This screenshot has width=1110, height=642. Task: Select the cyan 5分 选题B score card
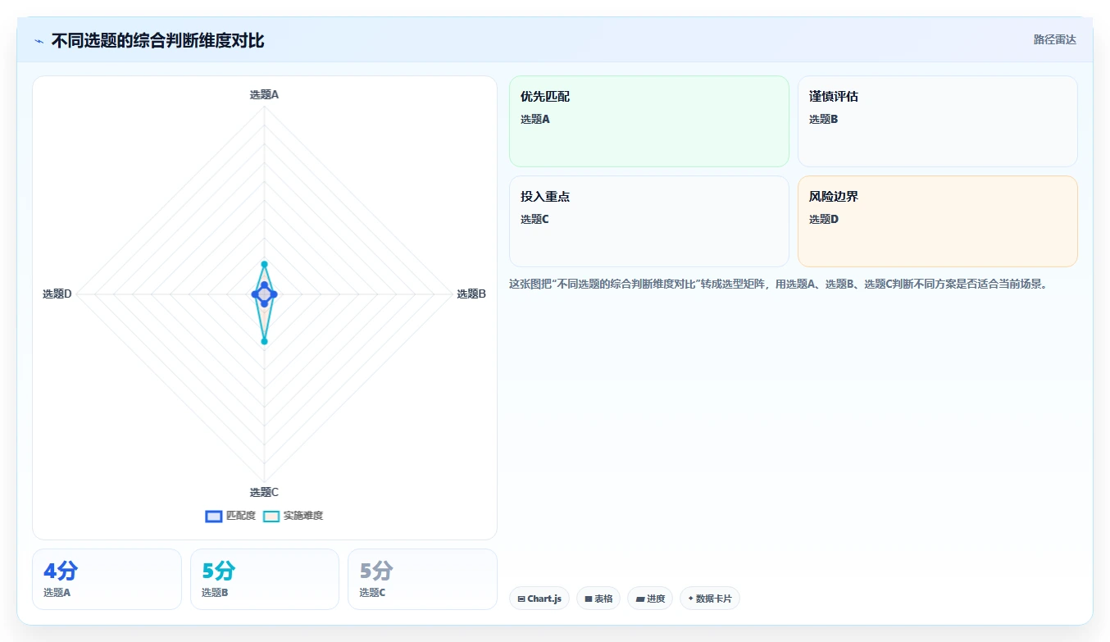(x=265, y=579)
